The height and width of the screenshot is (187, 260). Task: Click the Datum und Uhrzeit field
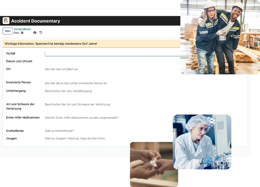click(113, 61)
